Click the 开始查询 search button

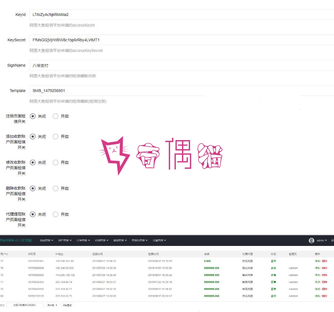[x=67, y=305]
